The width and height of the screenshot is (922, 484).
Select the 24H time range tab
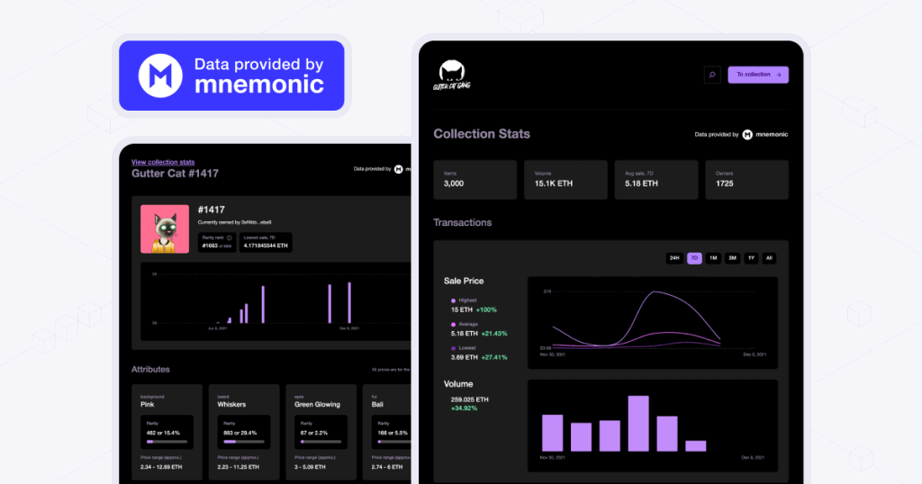674,258
